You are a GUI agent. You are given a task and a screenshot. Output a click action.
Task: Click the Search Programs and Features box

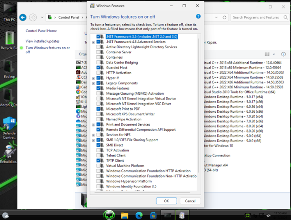[x=255, y=17]
